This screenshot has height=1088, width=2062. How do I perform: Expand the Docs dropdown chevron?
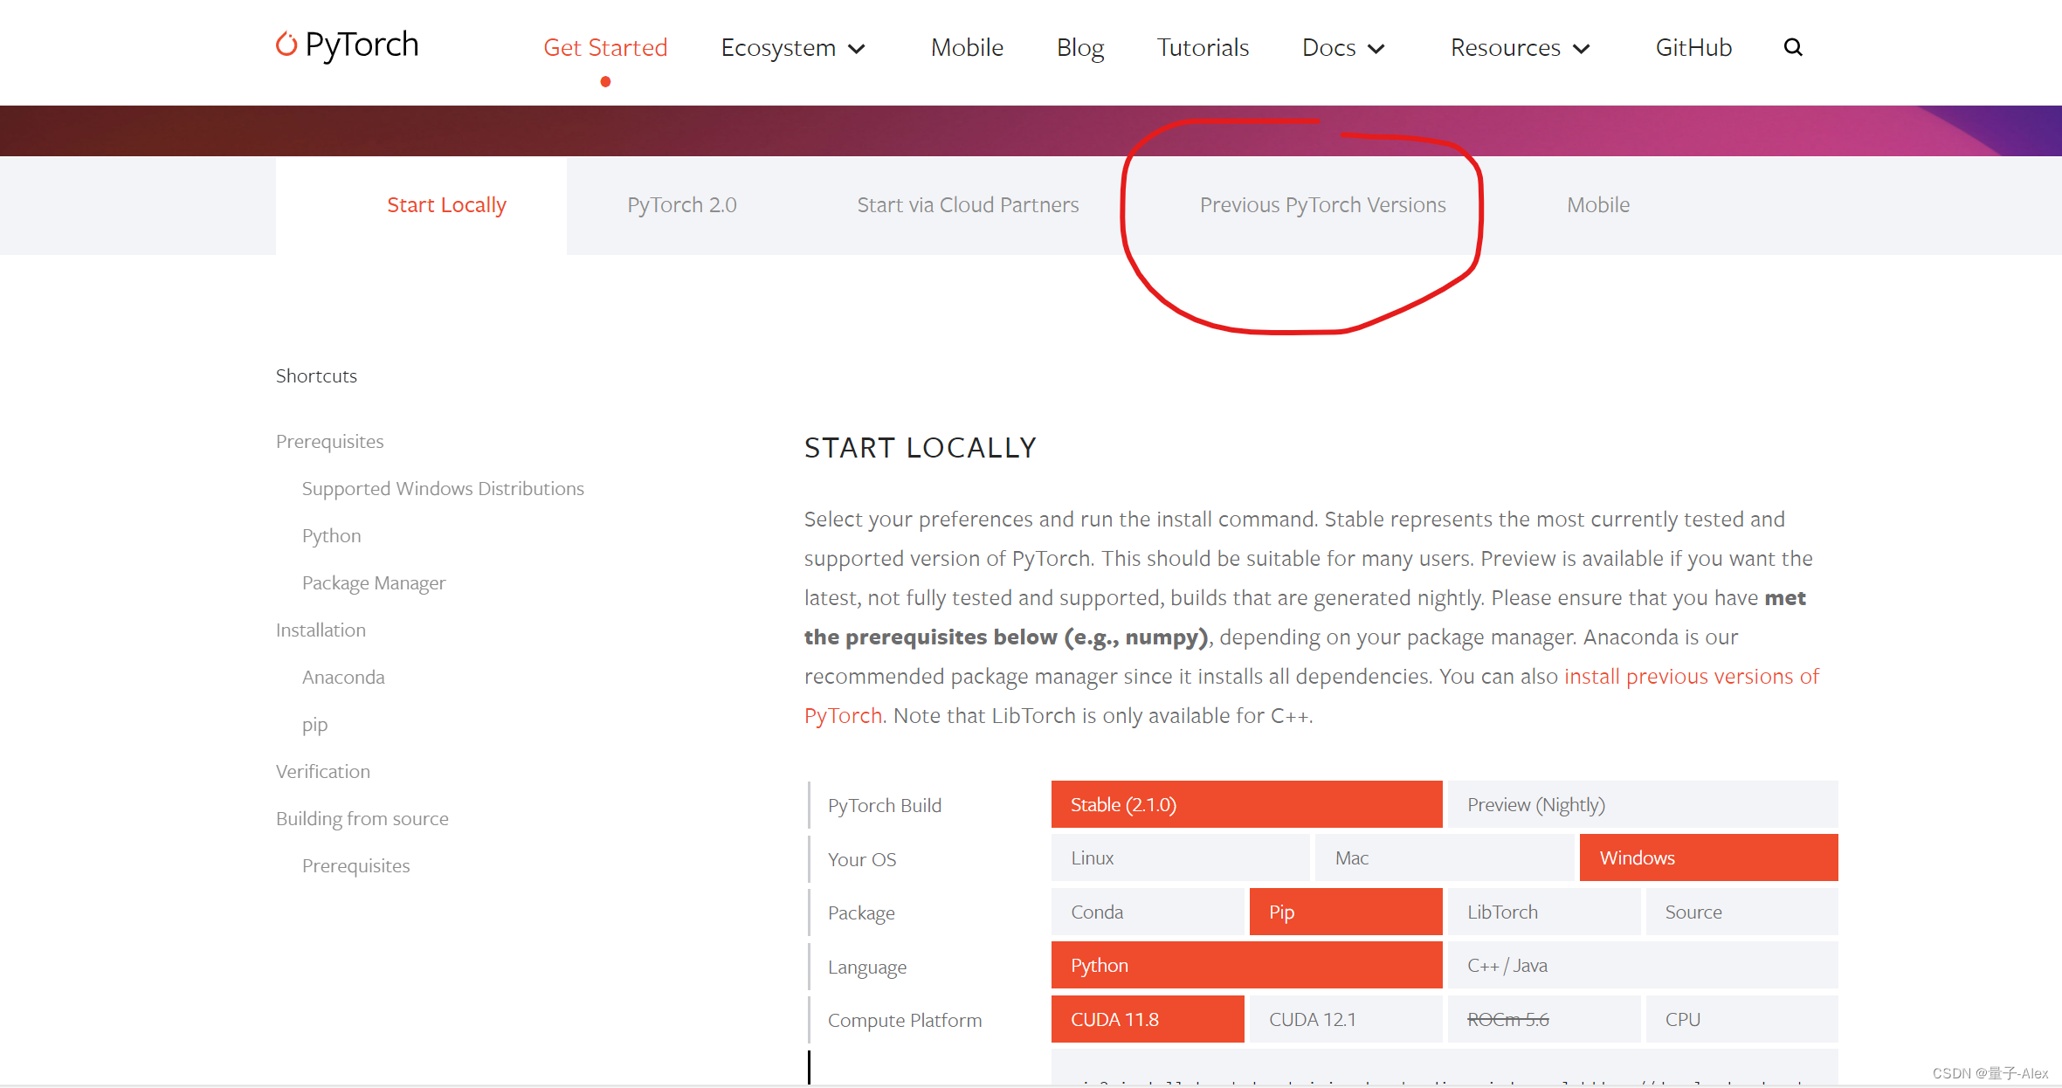coord(1376,49)
